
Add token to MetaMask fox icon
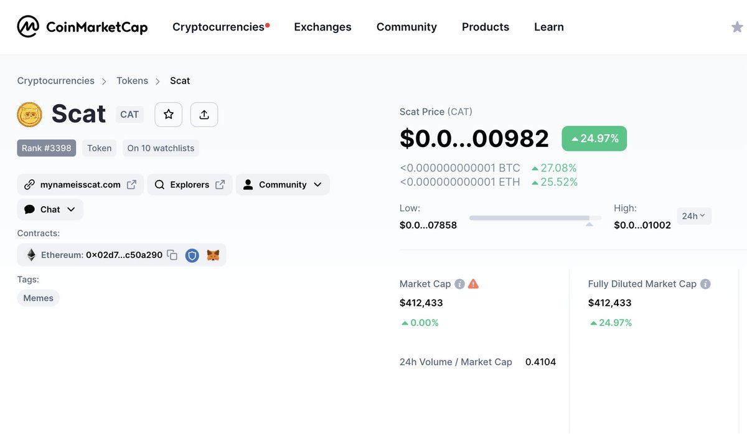tap(213, 255)
